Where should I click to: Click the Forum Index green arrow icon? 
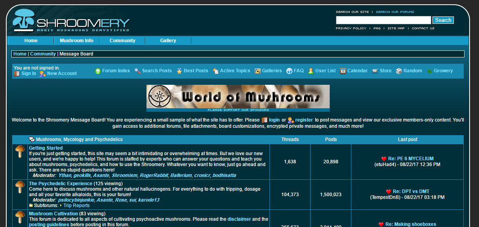click(98, 71)
